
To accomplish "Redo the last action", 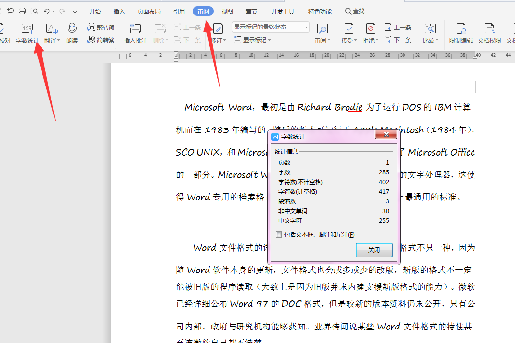I will click(x=62, y=11).
